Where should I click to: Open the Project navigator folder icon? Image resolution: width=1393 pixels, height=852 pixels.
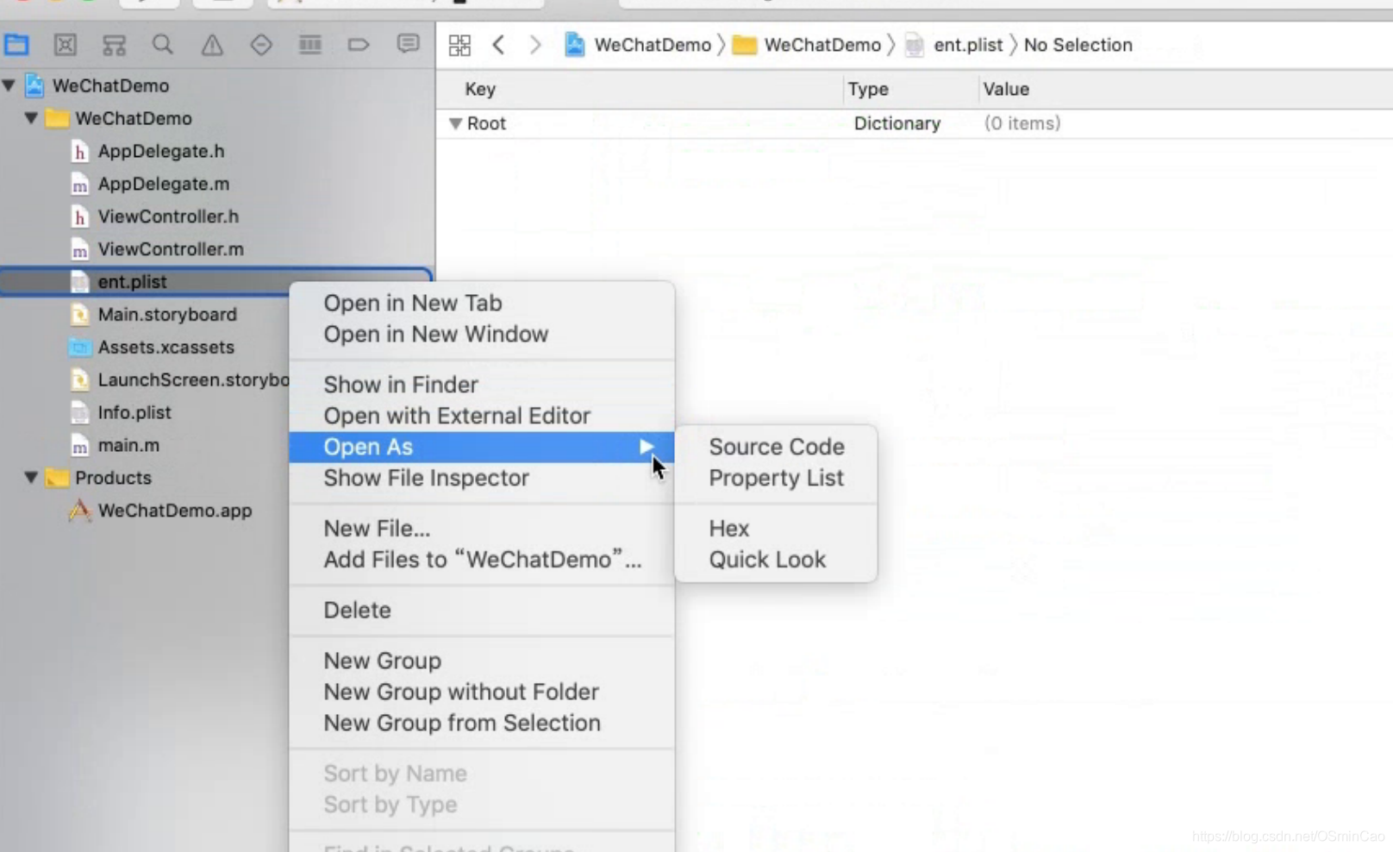tap(16, 44)
